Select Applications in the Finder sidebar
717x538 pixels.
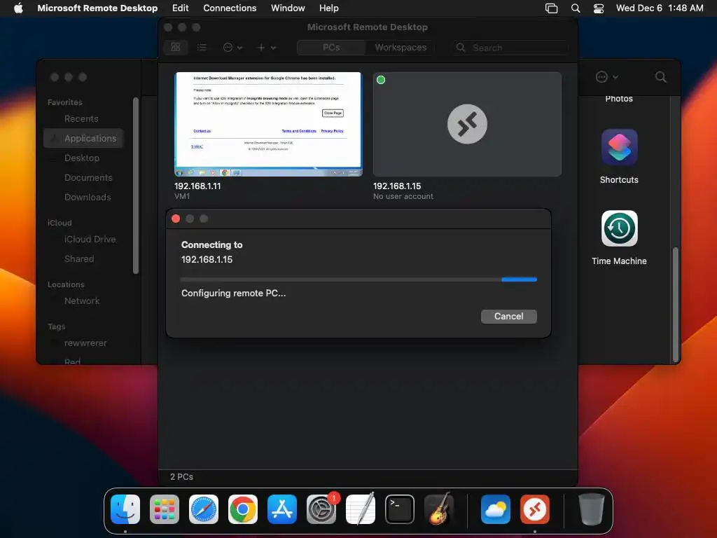(x=84, y=138)
